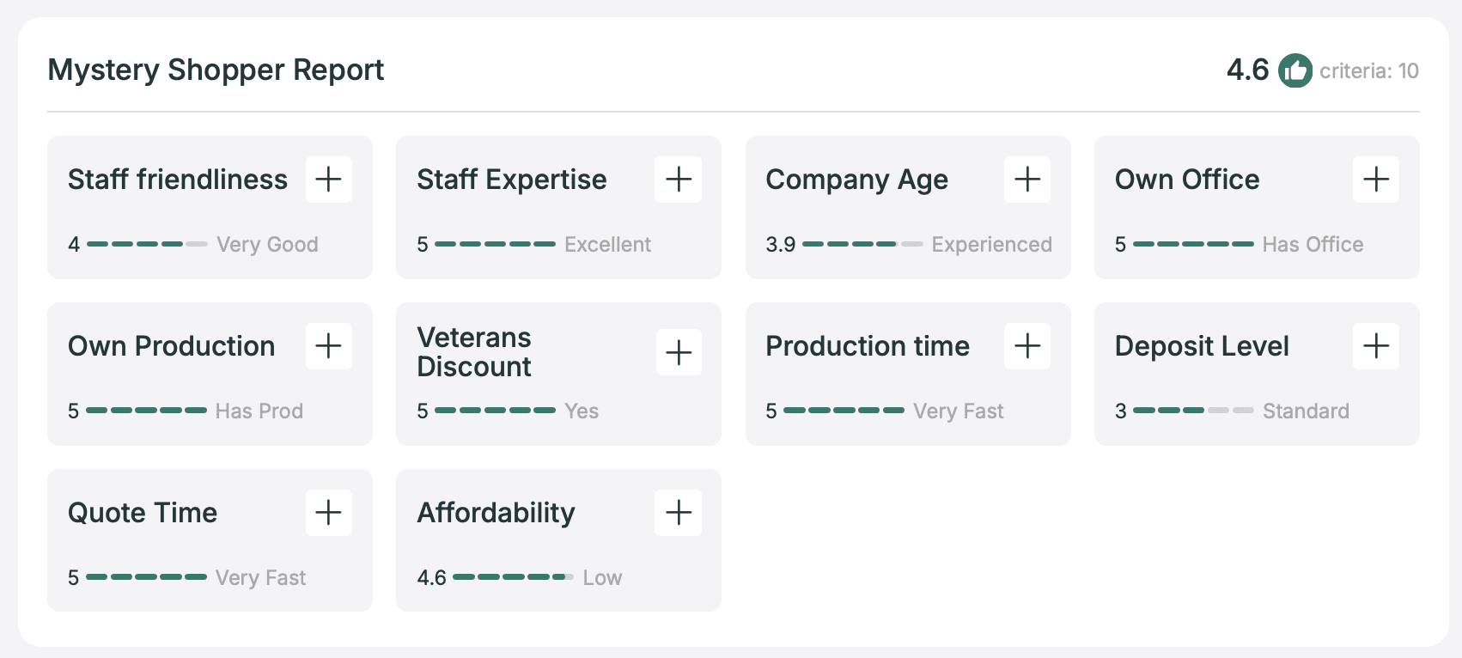This screenshot has height=658, width=1462.
Task: Click the 4.6 overall score
Action: (1247, 70)
